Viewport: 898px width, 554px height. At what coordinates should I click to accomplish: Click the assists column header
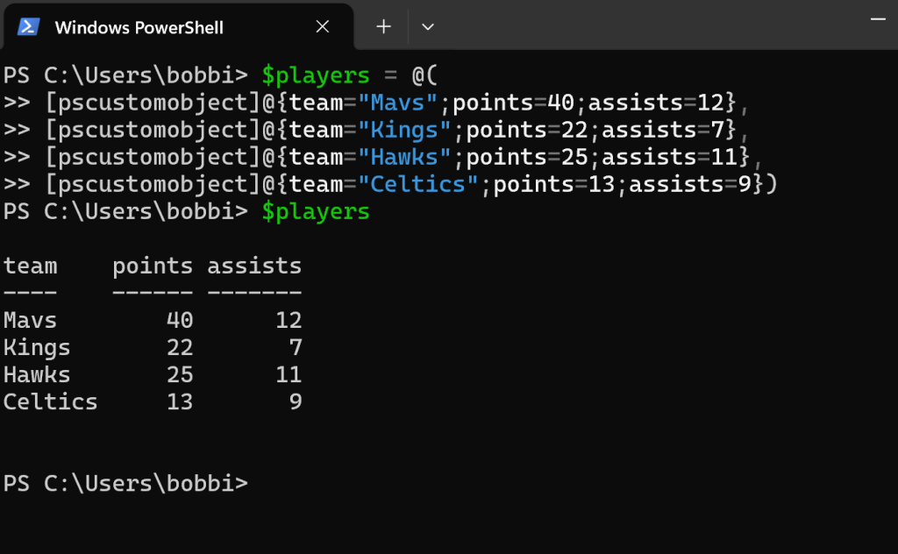coord(253,265)
